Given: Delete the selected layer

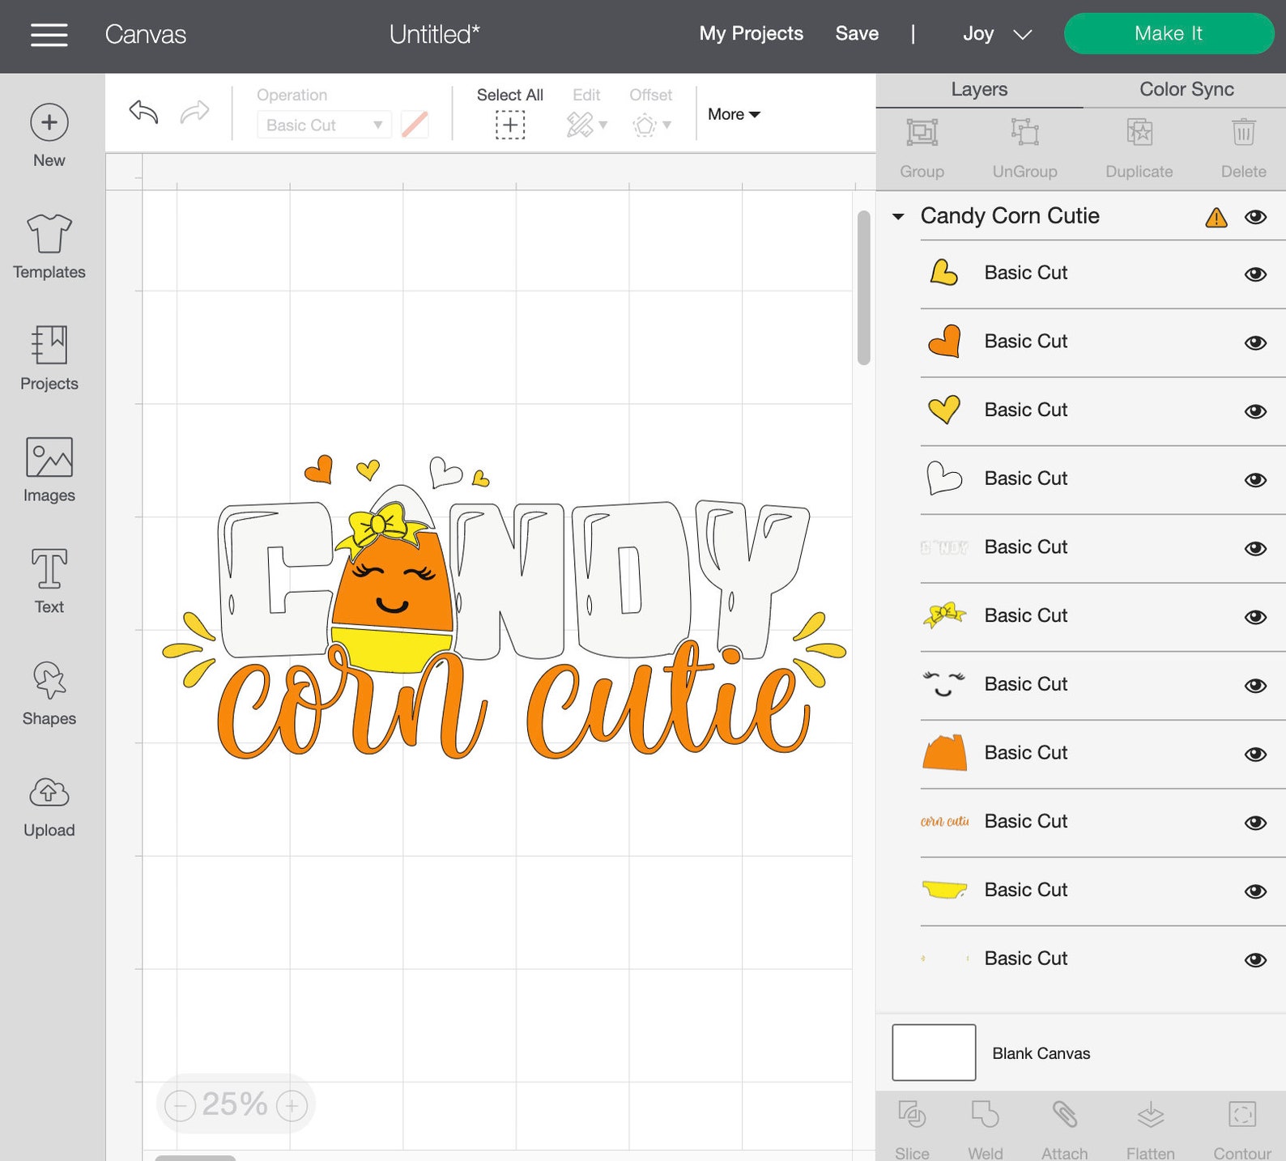Looking at the screenshot, I should [x=1243, y=148].
